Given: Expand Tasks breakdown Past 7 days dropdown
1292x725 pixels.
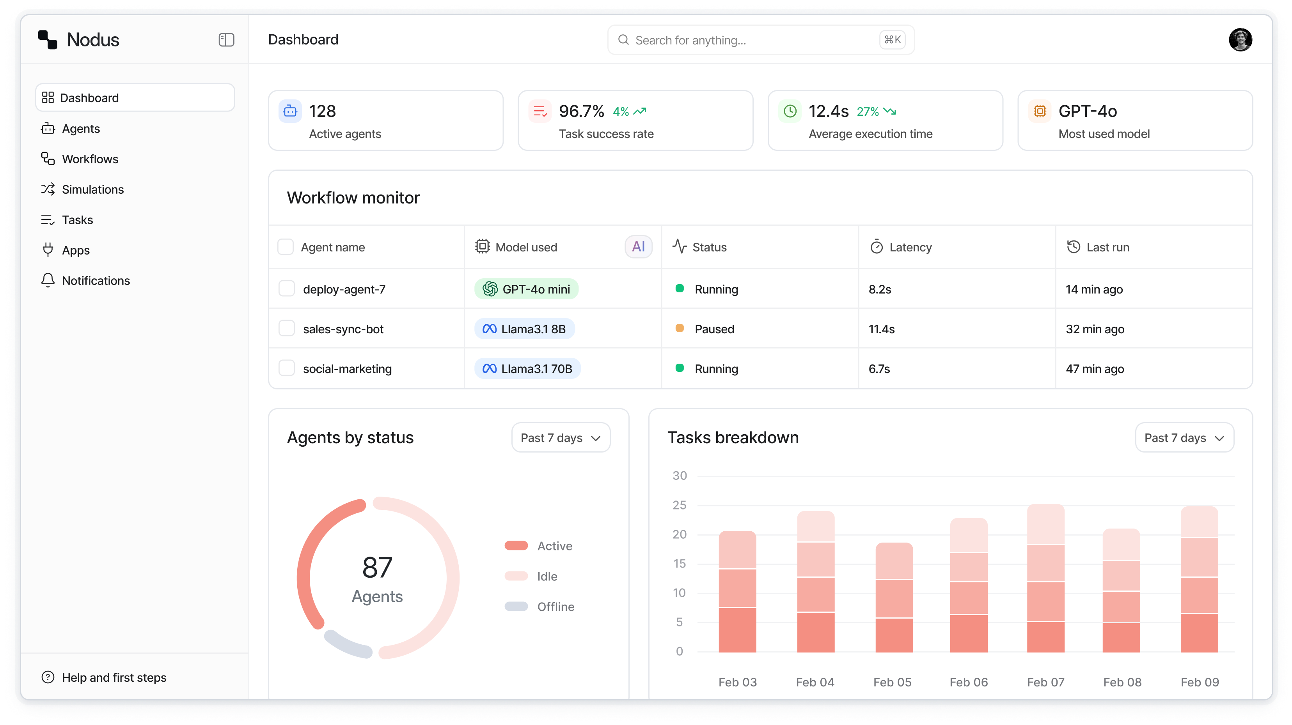Looking at the screenshot, I should click(1184, 437).
